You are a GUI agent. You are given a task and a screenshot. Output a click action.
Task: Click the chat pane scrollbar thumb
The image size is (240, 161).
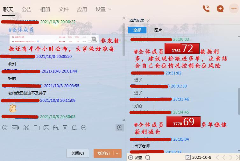[124, 40]
